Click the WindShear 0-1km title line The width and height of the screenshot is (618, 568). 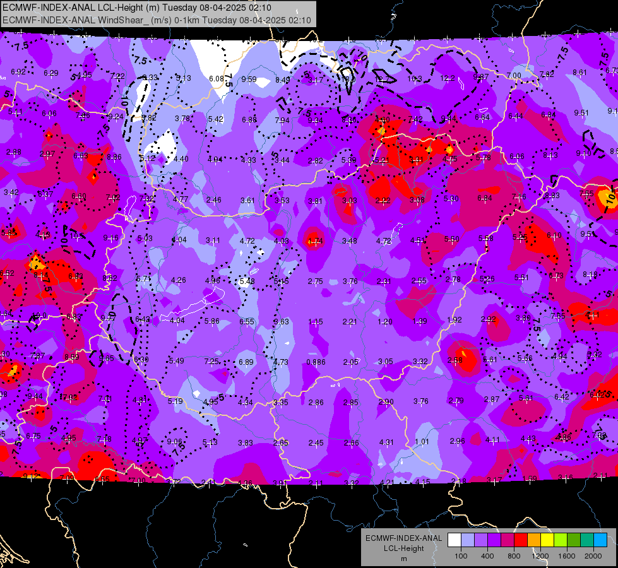tap(157, 20)
